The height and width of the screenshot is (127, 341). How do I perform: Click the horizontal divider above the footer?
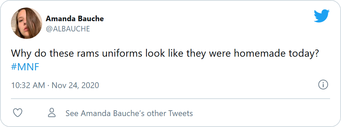point(170,99)
